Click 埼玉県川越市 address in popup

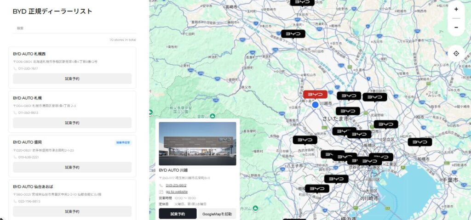click(x=184, y=178)
